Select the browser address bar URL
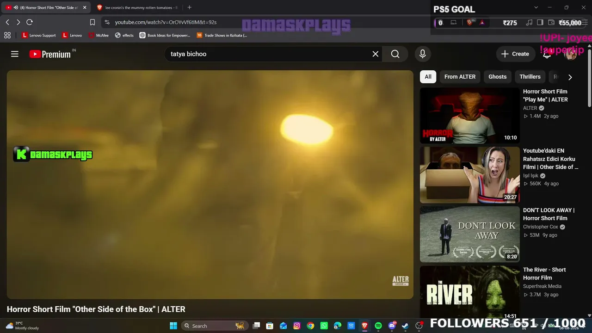The image size is (592, 333). tap(166, 22)
